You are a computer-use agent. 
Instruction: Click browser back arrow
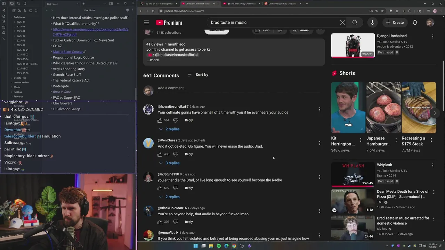(141, 11)
